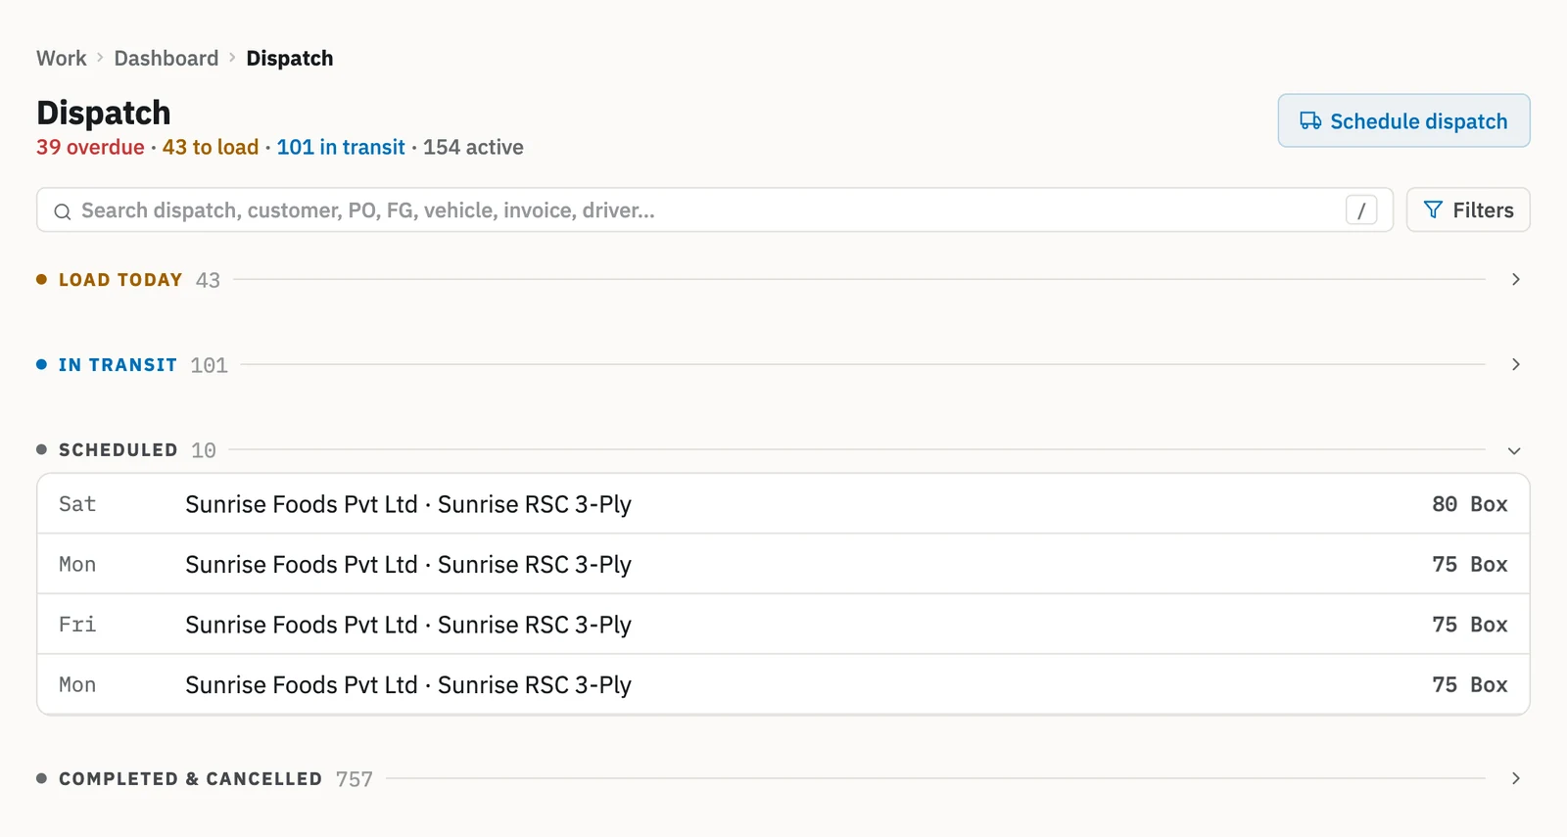Viewport: 1567px width, 837px height.
Task: Open the Schedule dispatch button
Action: click(1403, 120)
